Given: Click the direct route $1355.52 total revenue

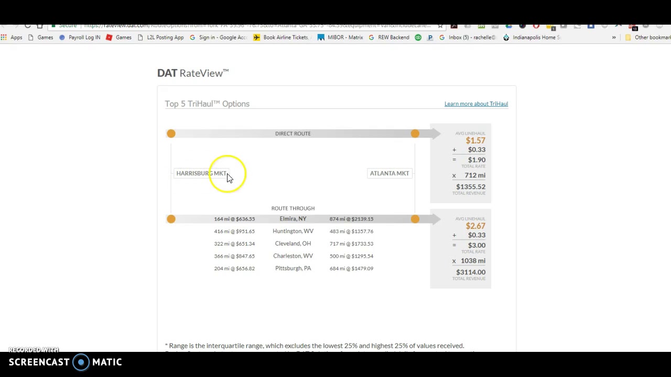Looking at the screenshot, I should tap(471, 187).
